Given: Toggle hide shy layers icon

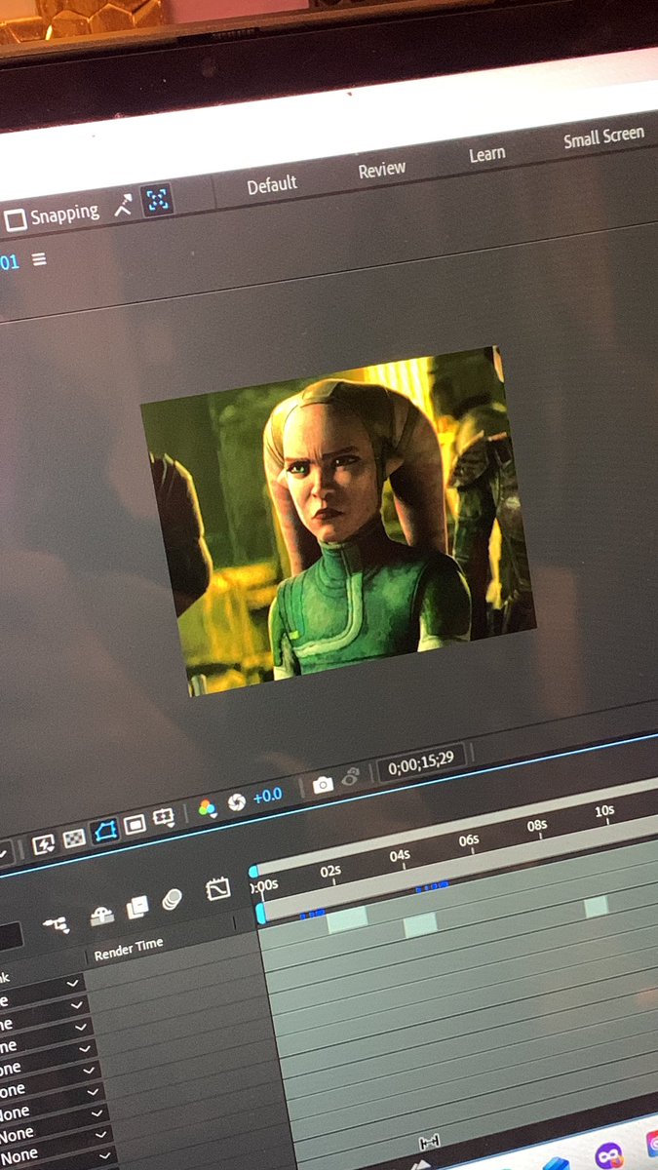Looking at the screenshot, I should click(101, 916).
